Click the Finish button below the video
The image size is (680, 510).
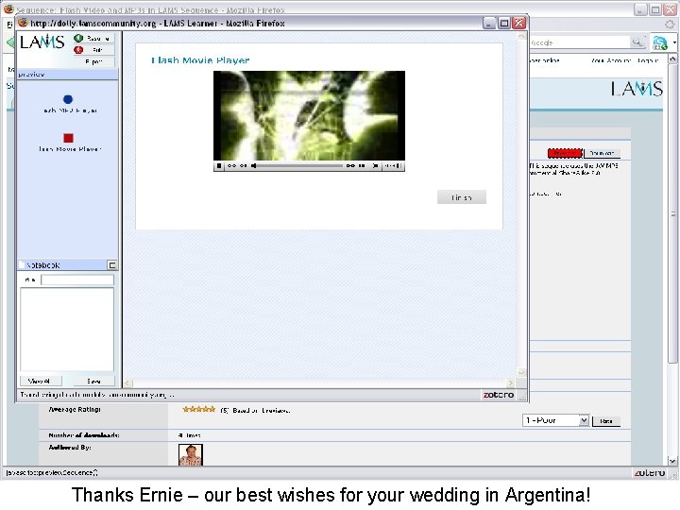(x=462, y=197)
